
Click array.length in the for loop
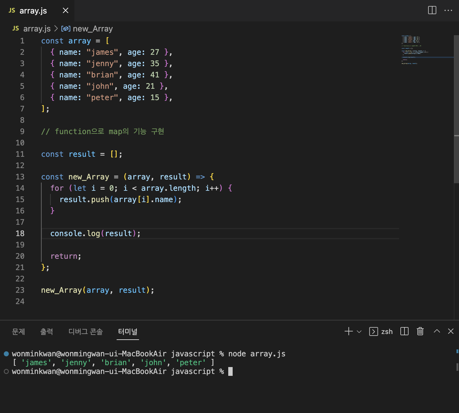[168, 188]
